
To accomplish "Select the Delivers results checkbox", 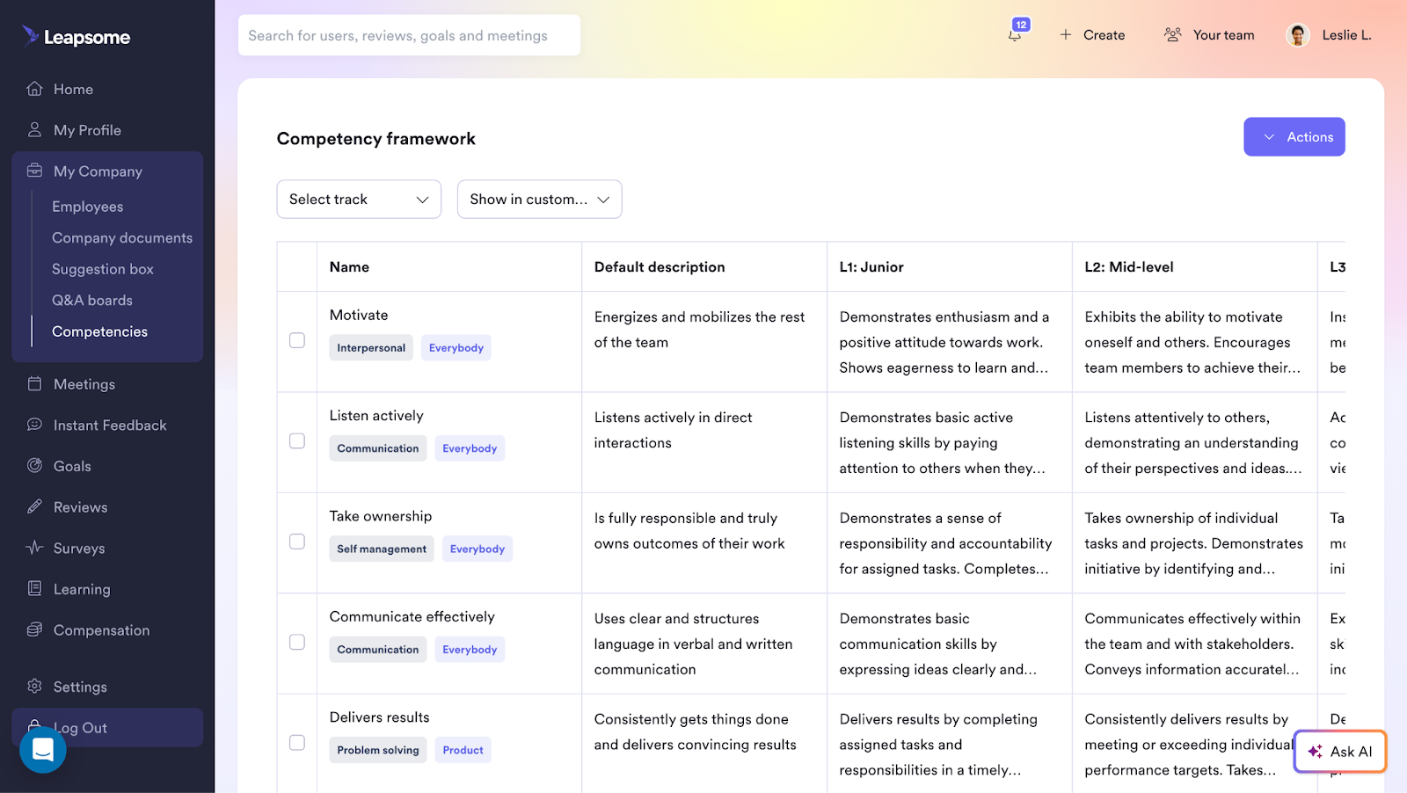I will click(296, 742).
